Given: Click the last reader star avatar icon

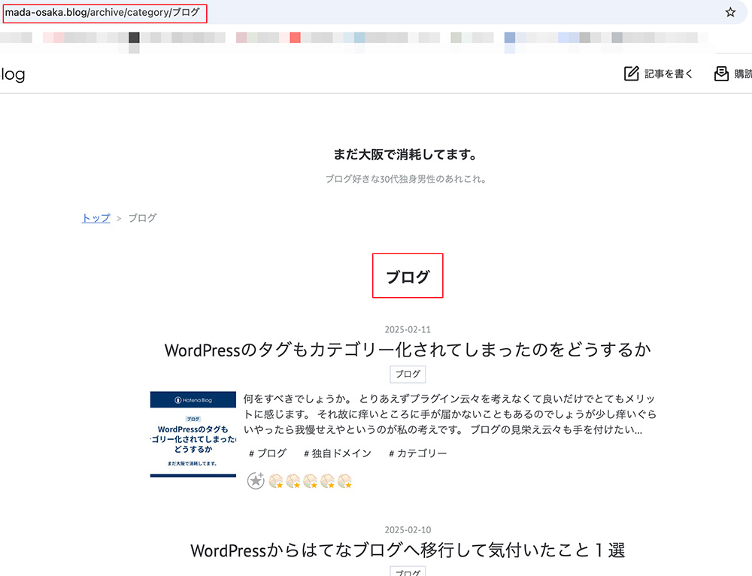Looking at the screenshot, I should 345,481.
